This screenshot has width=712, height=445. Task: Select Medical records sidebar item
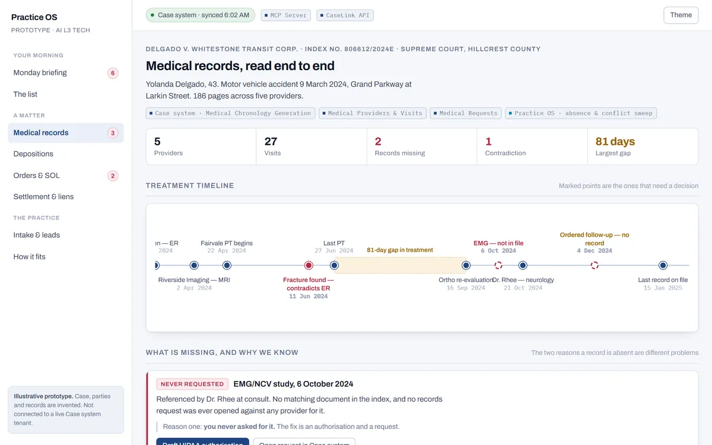[x=65, y=133]
